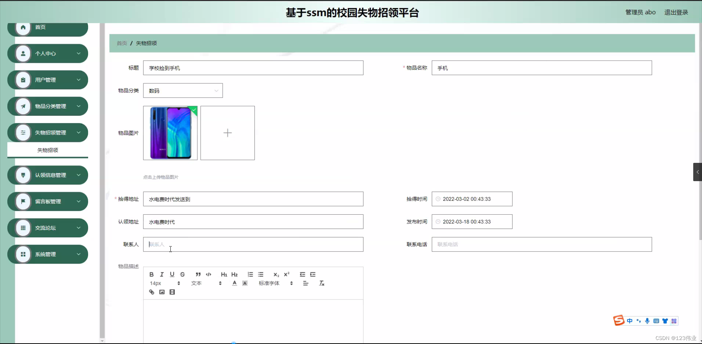This screenshot has height=344, width=702.
Task: Insert an image via the editor picture icon
Action: (162, 292)
